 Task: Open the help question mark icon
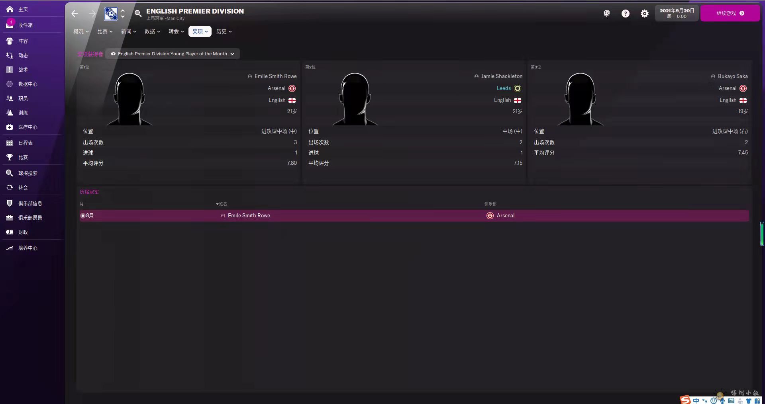pos(626,14)
